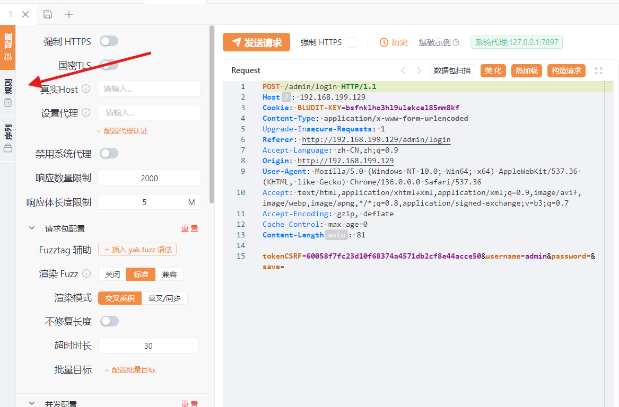Viewport: 619px width, 407px height.
Task: Click line number 15 in editor
Action: (x=241, y=256)
